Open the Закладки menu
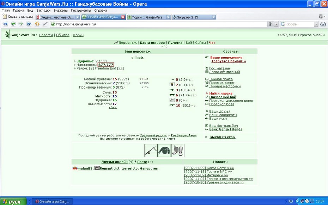Viewport: 328px width, 205px height. pos(43,10)
